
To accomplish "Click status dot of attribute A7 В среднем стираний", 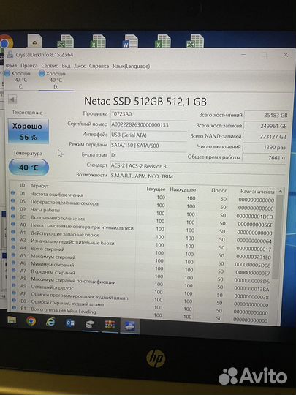I will 14,271.
